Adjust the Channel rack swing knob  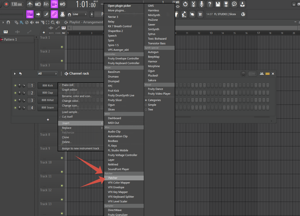pos(243,74)
